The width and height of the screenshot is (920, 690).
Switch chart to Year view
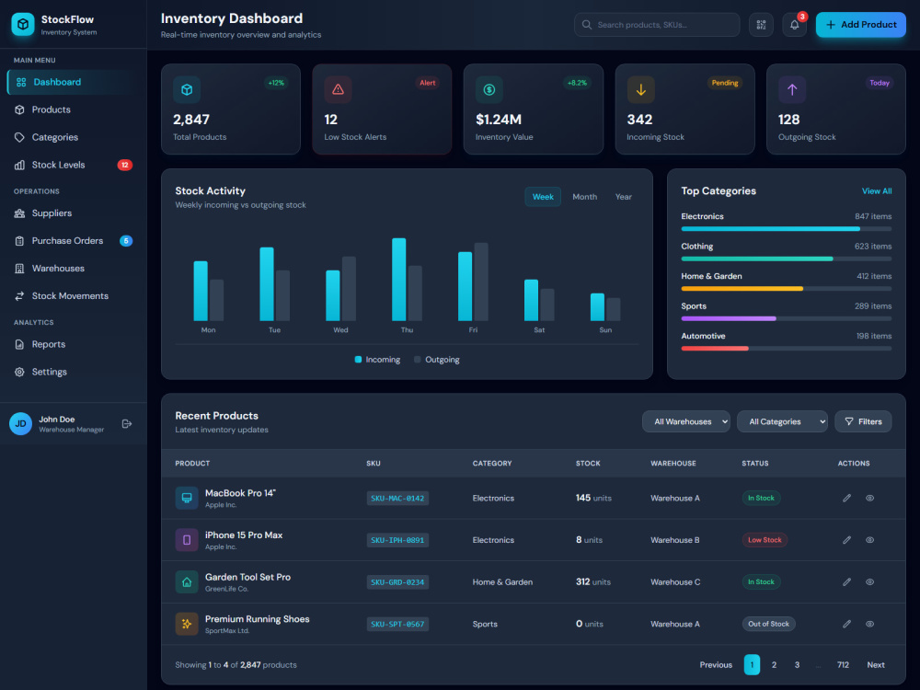coord(623,197)
